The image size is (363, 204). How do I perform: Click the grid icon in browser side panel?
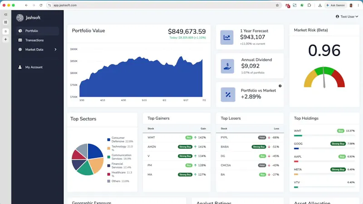click(x=5, y=22)
